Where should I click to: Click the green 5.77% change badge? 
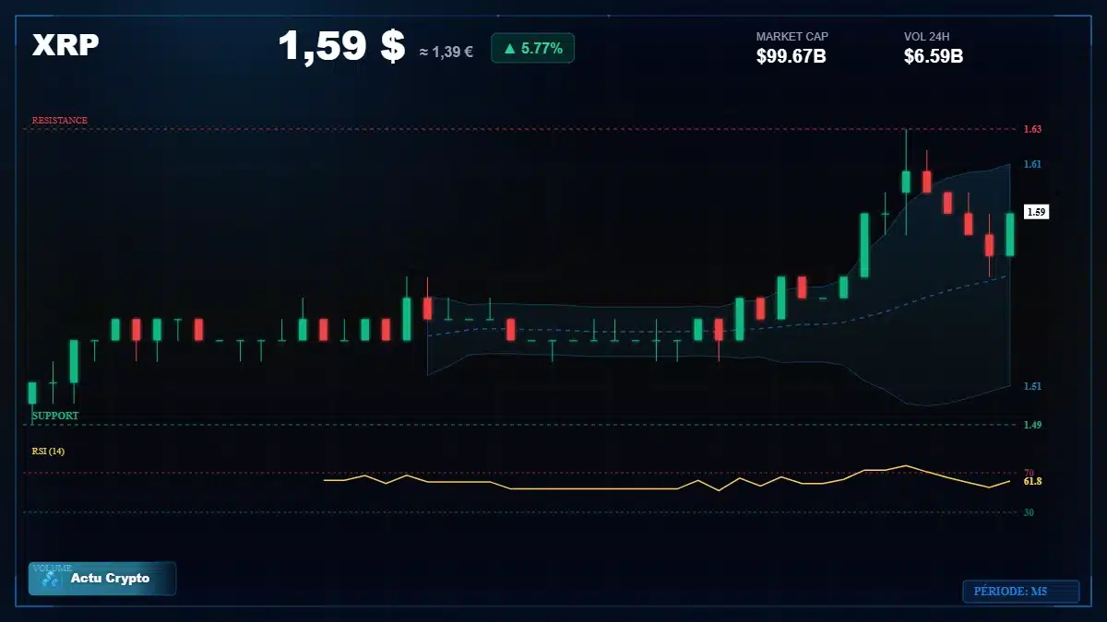click(532, 48)
